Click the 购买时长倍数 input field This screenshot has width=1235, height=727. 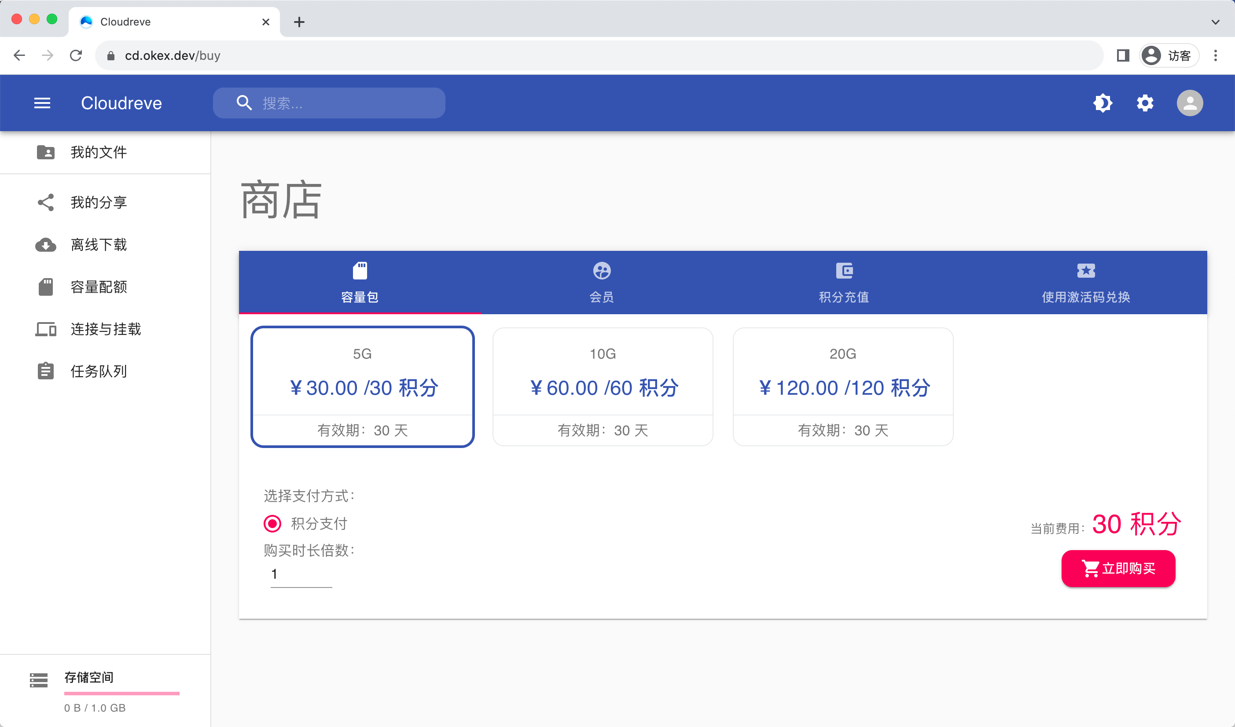pyautogui.click(x=301, y=574)
